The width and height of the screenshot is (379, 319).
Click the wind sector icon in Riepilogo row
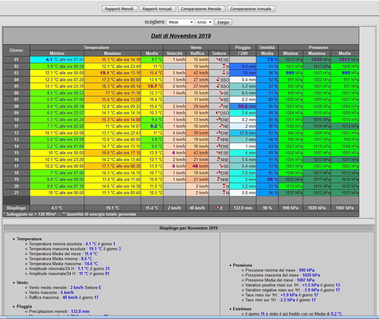point(218,208)
